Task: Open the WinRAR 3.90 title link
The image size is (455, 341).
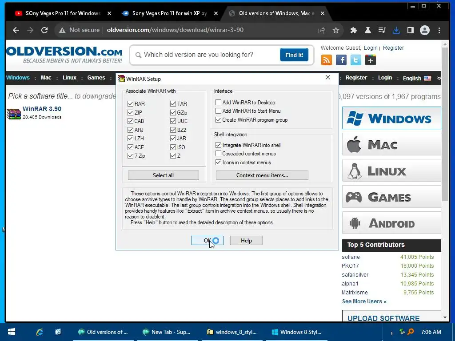Action: tap(42, 109)
